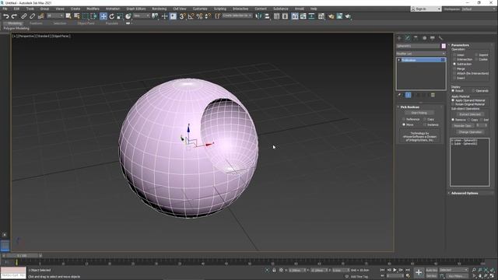Screen dimensions: 498x280
Task: Click the object color swatch
Action: coord(444,46)
